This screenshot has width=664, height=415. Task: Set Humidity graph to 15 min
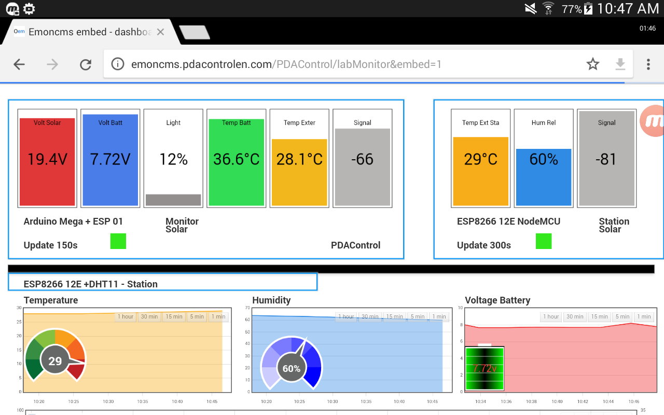tap(394, 316)
